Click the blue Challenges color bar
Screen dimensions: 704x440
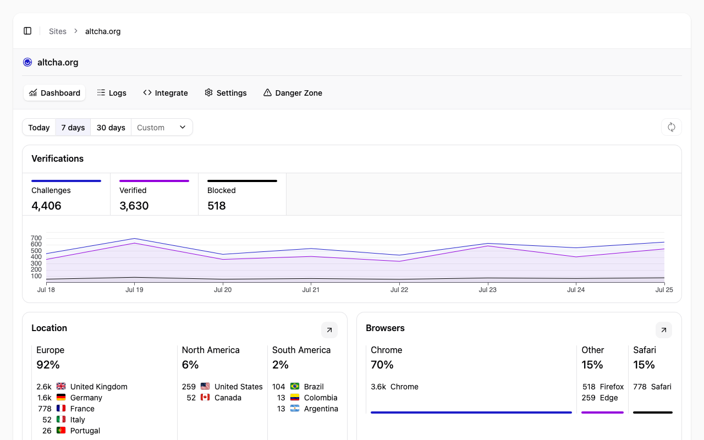67,181
